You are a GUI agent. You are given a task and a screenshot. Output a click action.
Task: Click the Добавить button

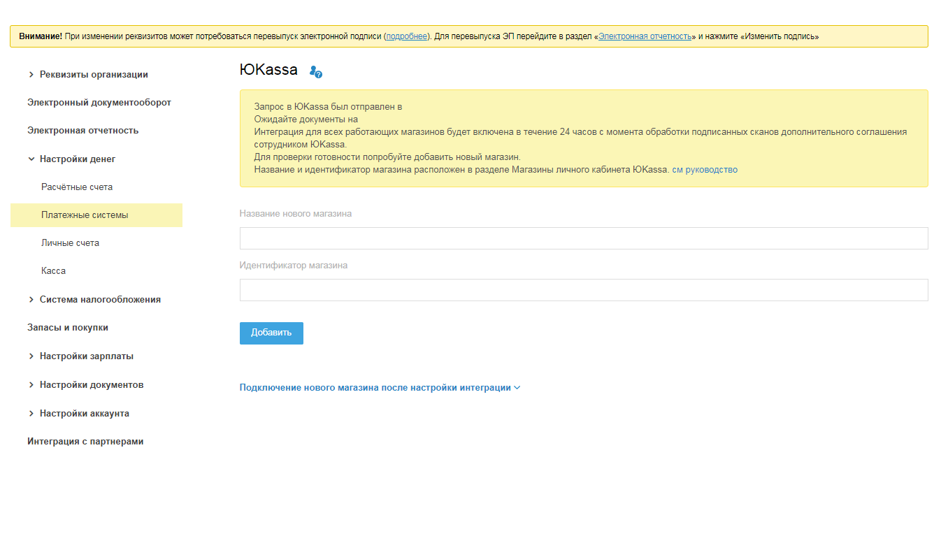tap(271, 333)
